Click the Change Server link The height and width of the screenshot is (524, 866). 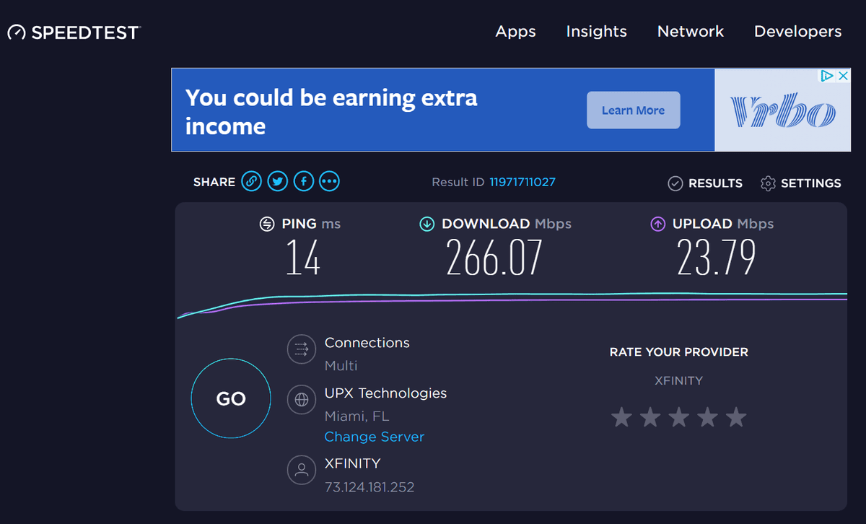tap(375, 437)
